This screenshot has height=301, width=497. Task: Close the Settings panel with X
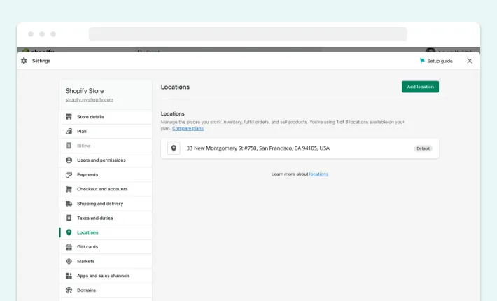tap(470, 61)
